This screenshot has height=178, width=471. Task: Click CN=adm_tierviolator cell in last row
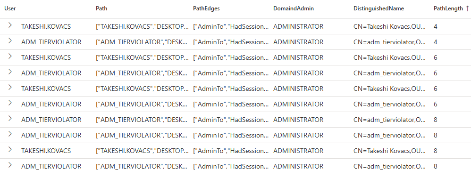pos(390,166)
